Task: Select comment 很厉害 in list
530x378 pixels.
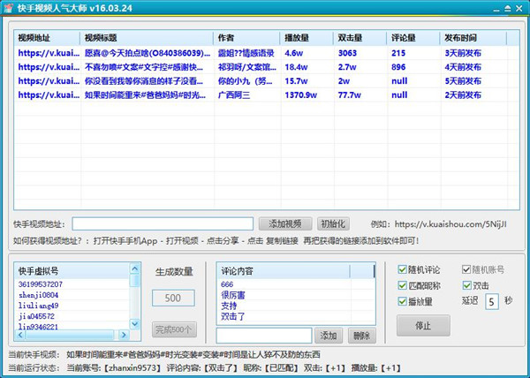Action: click(233, 295)
